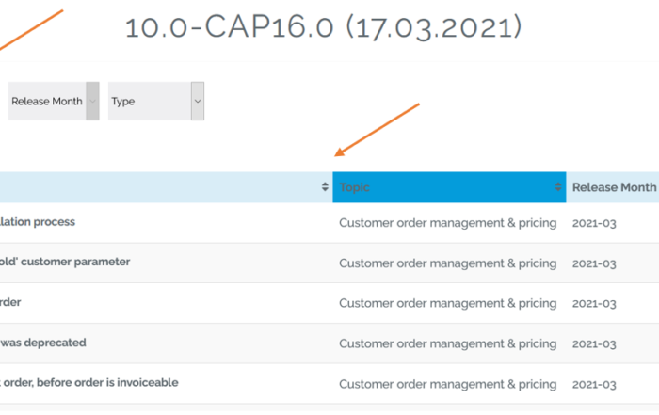Click 2021-03 in 'lation process' row
The width and height of the screenshot is (659, 415).
pos(594,223)
